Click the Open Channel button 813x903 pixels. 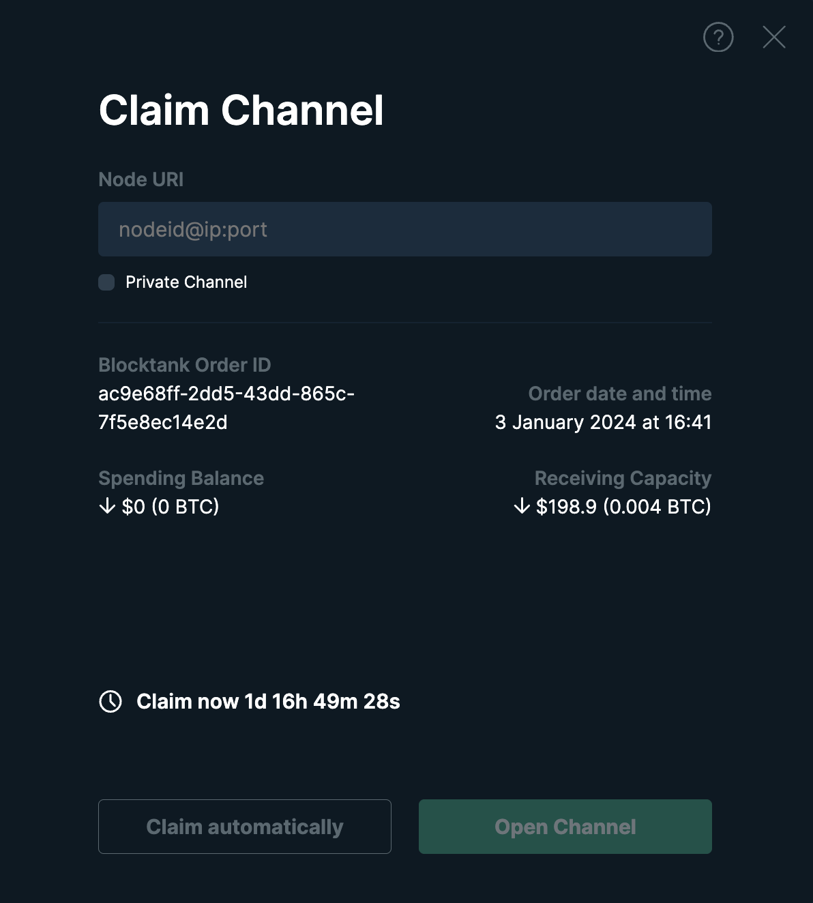565,827
